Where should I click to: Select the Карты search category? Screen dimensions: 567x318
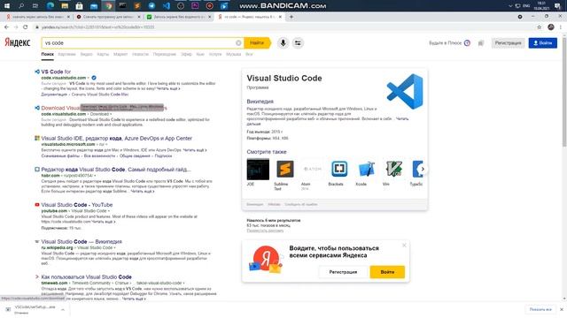(103, 54)
